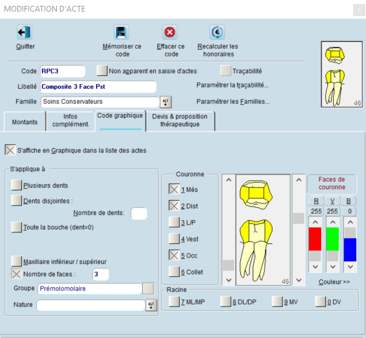Click up arrow left of tooth diagram

point(229,180)
